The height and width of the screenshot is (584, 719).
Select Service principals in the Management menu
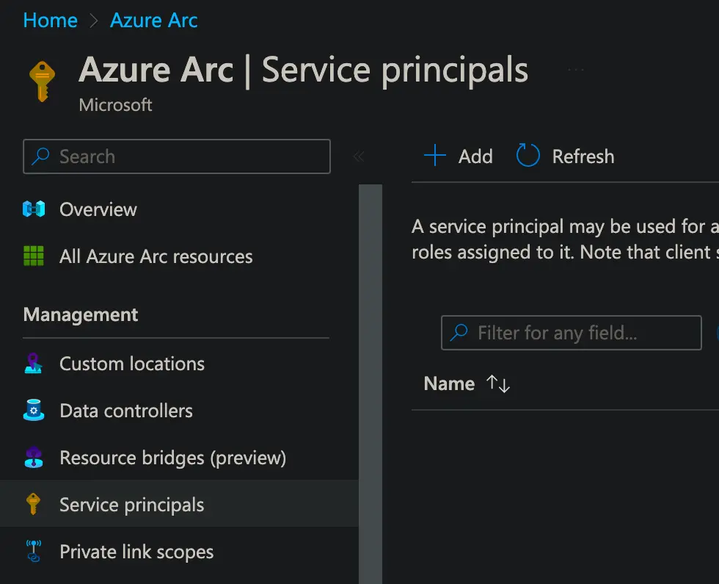[131, 505]
